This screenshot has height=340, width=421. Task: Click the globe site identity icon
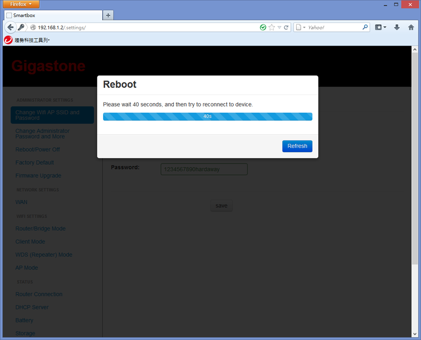[33, 27]
